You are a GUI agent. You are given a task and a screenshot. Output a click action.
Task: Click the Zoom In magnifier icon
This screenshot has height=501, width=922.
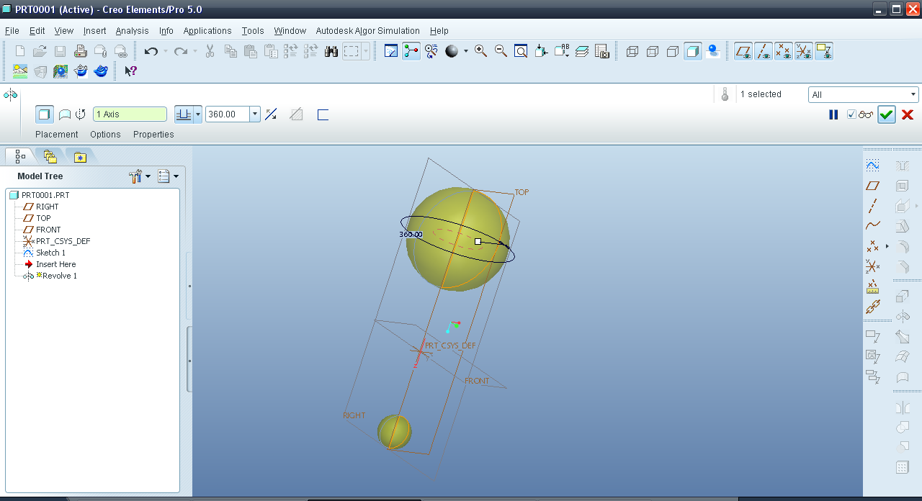(x=480, y=51)
